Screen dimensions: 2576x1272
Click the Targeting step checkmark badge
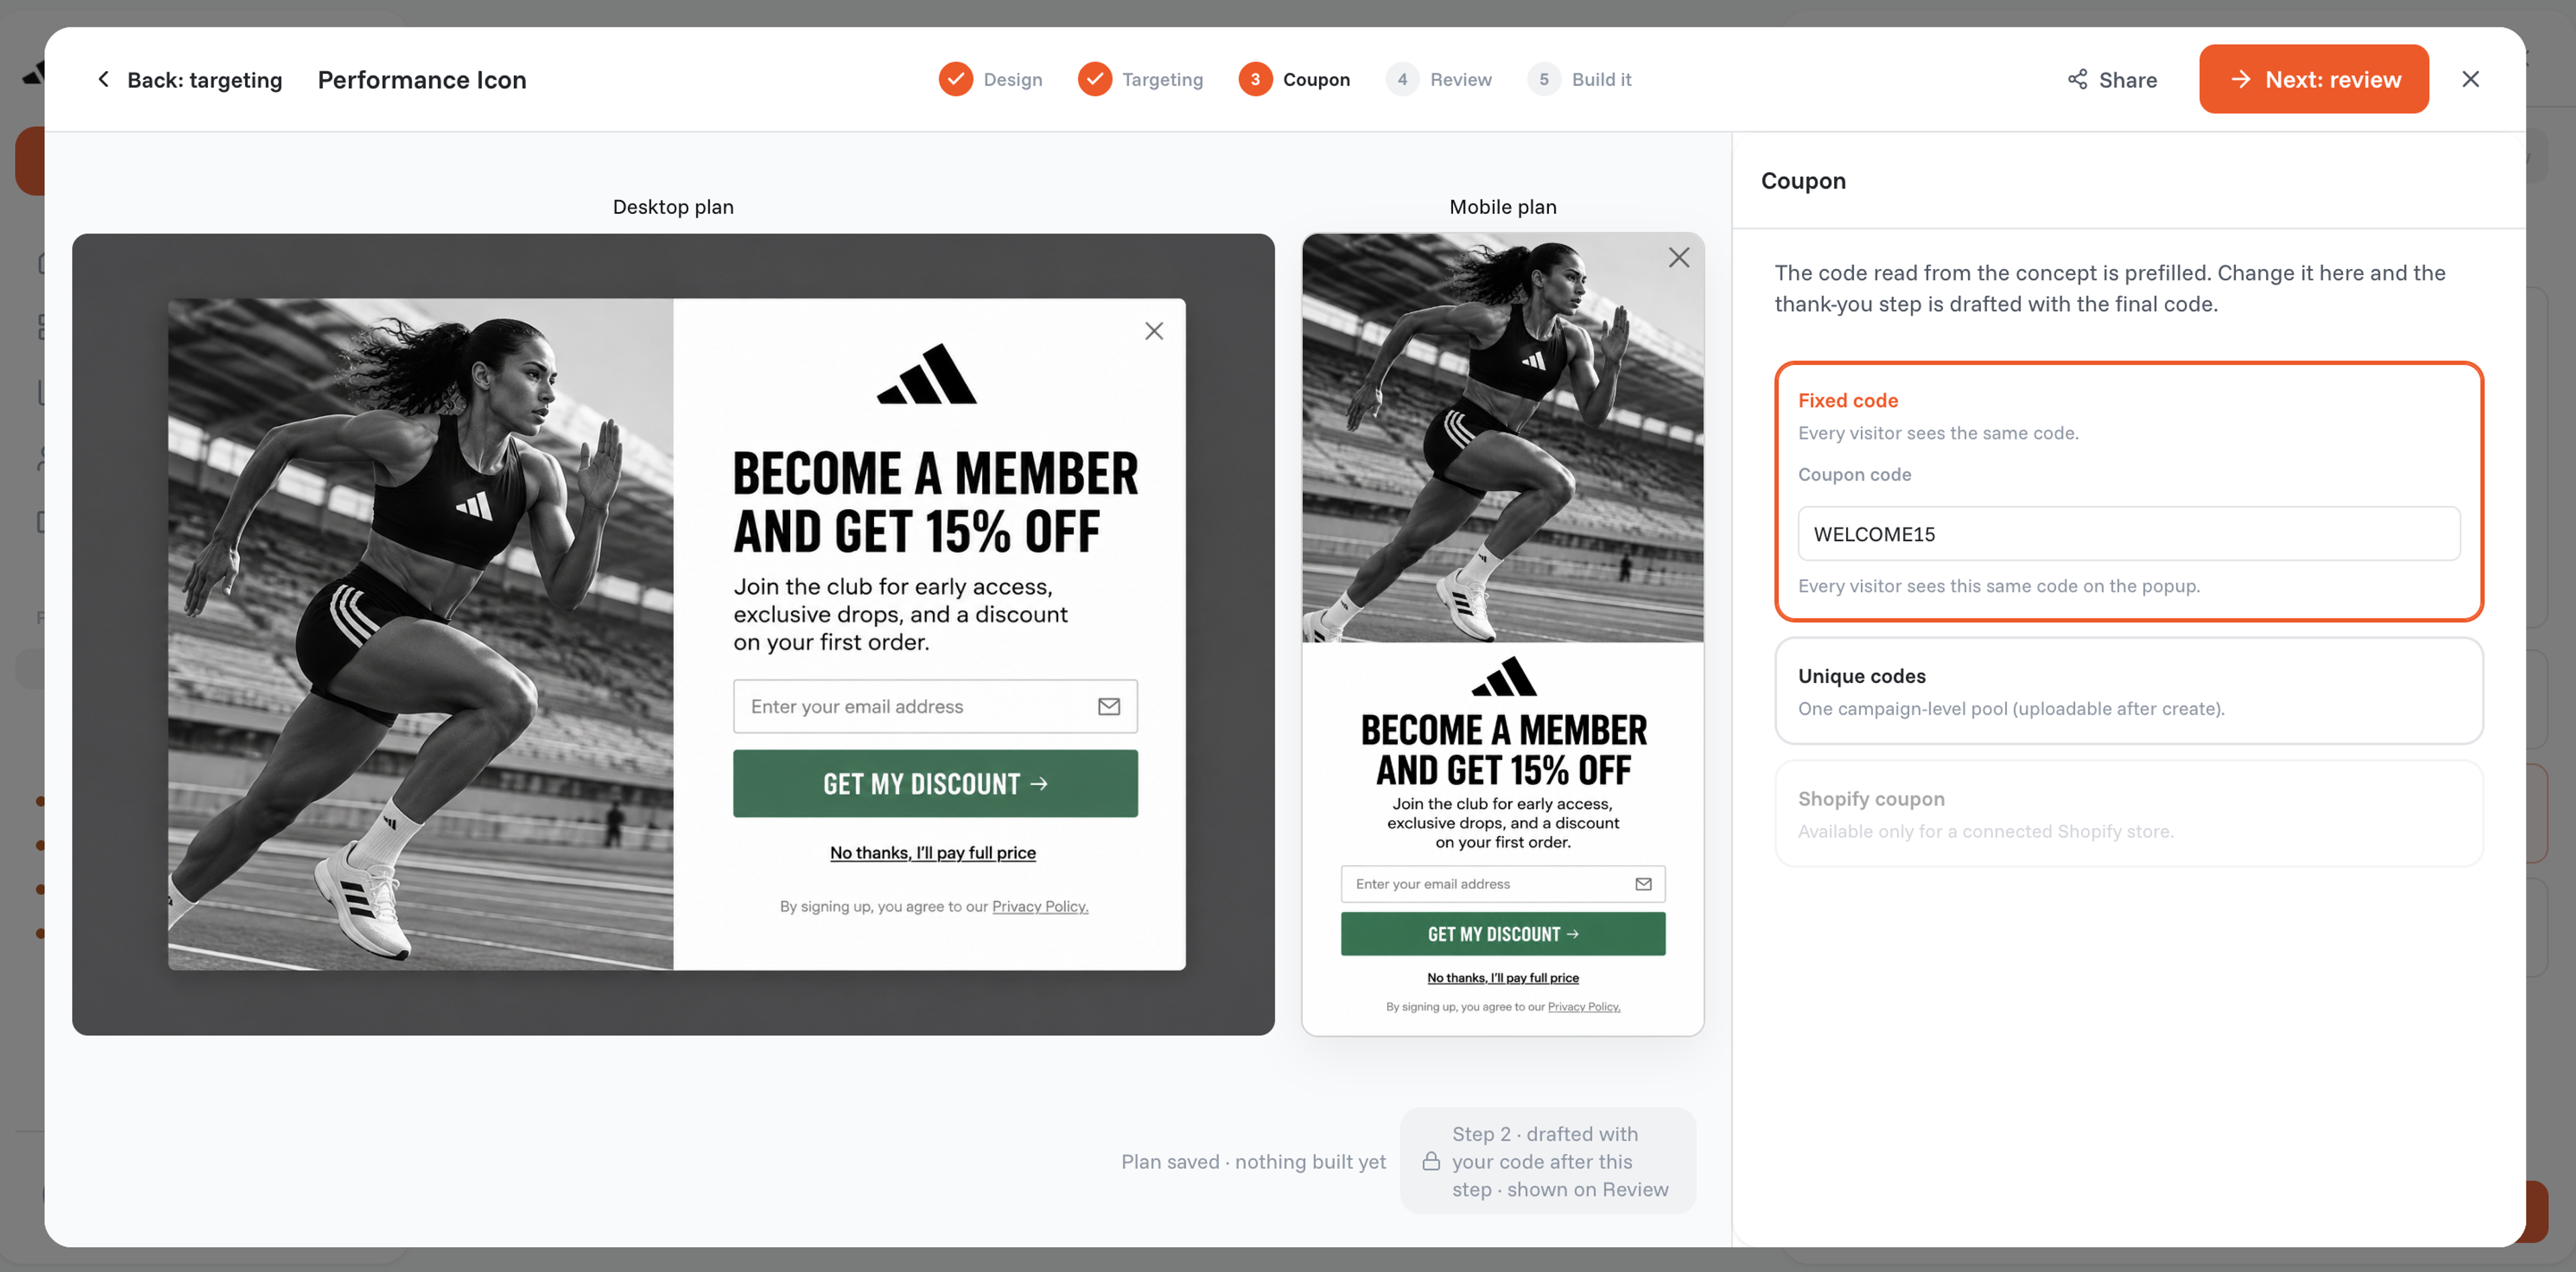tap(1094, 79)
